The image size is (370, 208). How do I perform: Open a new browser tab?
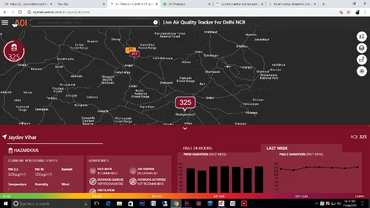click(x=323, y=4)
